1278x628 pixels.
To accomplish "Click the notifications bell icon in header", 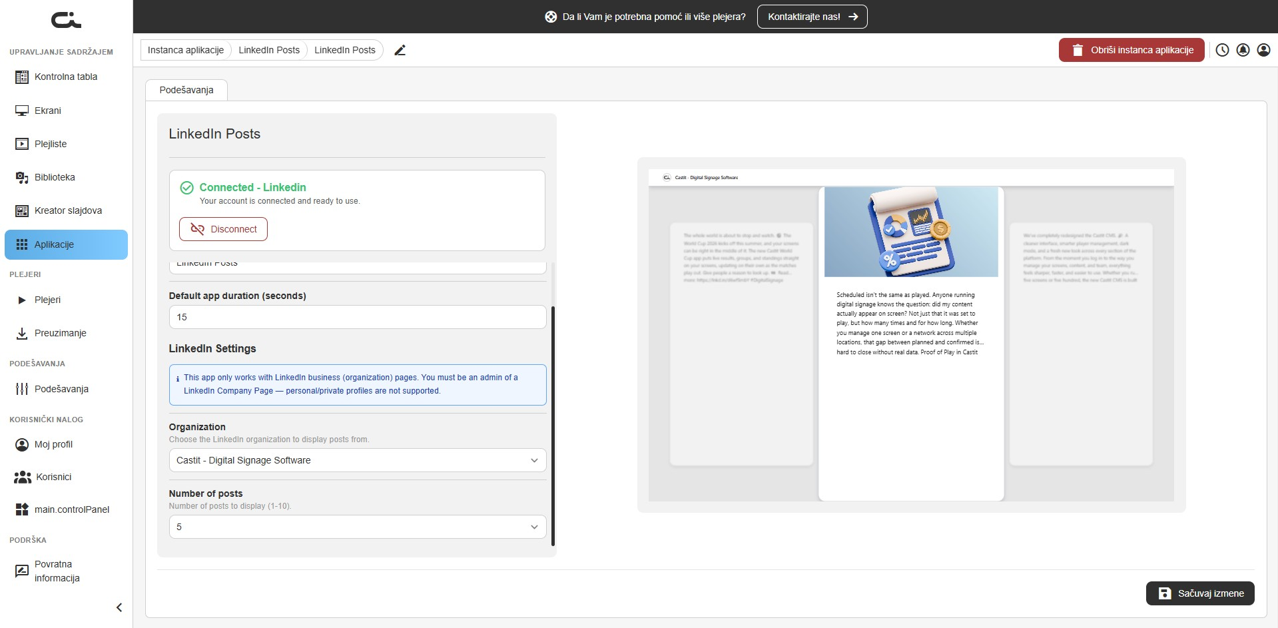I will 1243,50.
